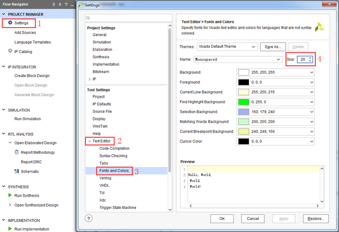Click Save As... theme button
This screenshot has height=232, width=339.
[x=273, y=47]
